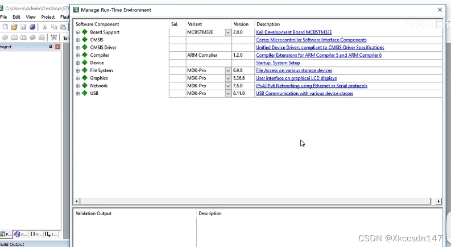Expand the CMSIS tree node
Viewport: 451px width, 247px height.
(x=78, y=40)
